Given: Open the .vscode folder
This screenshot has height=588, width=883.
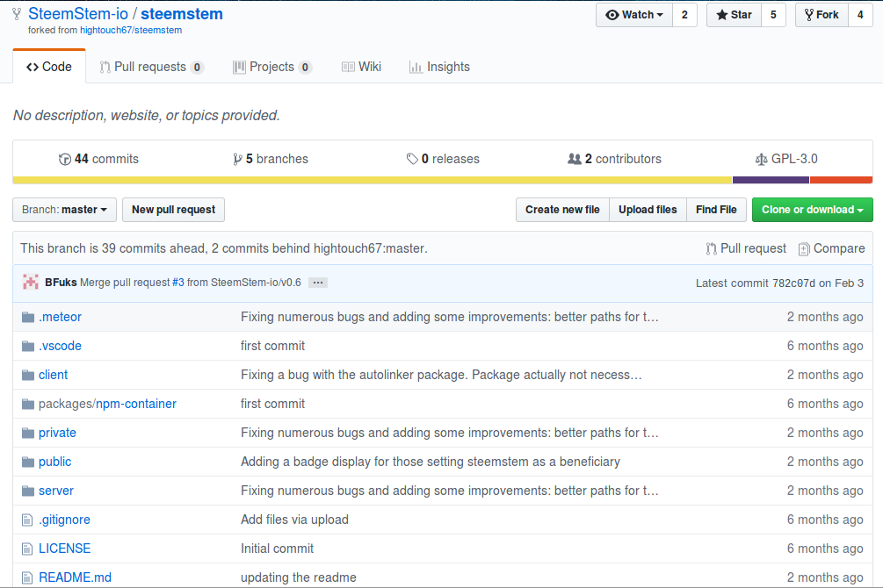Looking at the screenshot, I should (x=61, y=346).
